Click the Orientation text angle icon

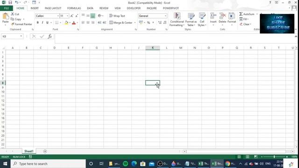(x=100, y=16)
